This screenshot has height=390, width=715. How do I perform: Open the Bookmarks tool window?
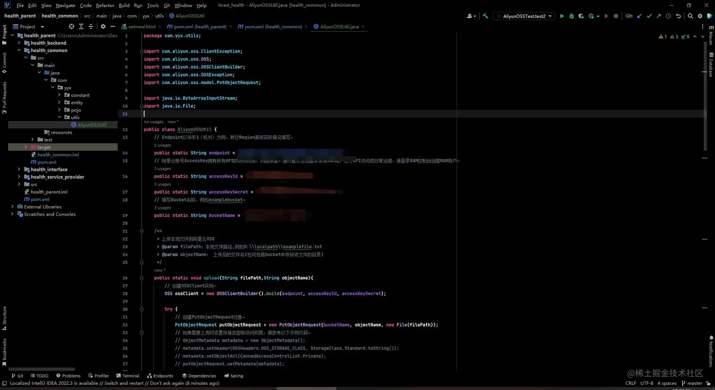(x=4, y=352)
